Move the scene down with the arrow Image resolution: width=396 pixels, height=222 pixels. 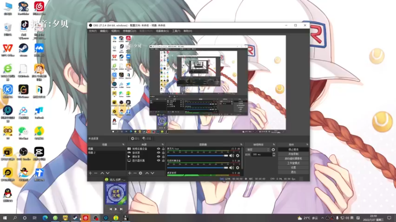[107, 173]
